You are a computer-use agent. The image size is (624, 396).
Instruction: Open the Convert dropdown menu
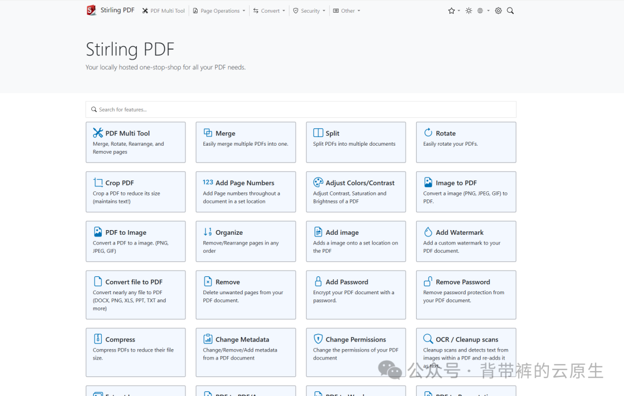coord(269,11)
